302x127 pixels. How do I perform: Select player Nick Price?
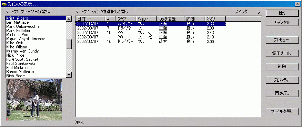tap(36, 55)
